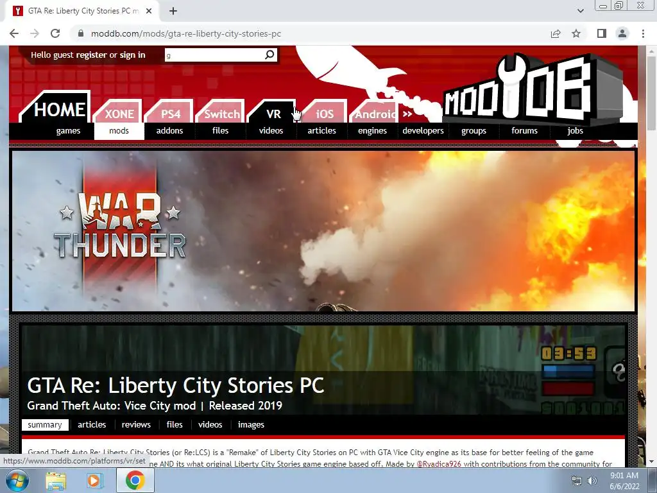
Task: Open the forums menu item
Action: tap(525, 131)
